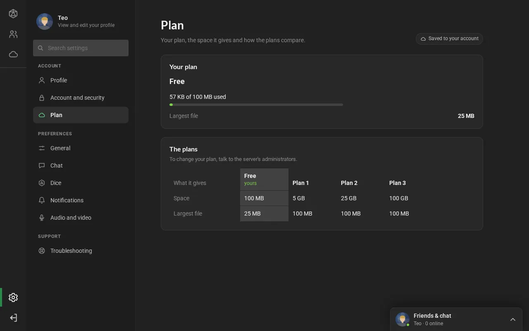Click the person icon beside Profile
This screenshot has height=331, width=529.
pyautogui.click(x=42, y=80)
